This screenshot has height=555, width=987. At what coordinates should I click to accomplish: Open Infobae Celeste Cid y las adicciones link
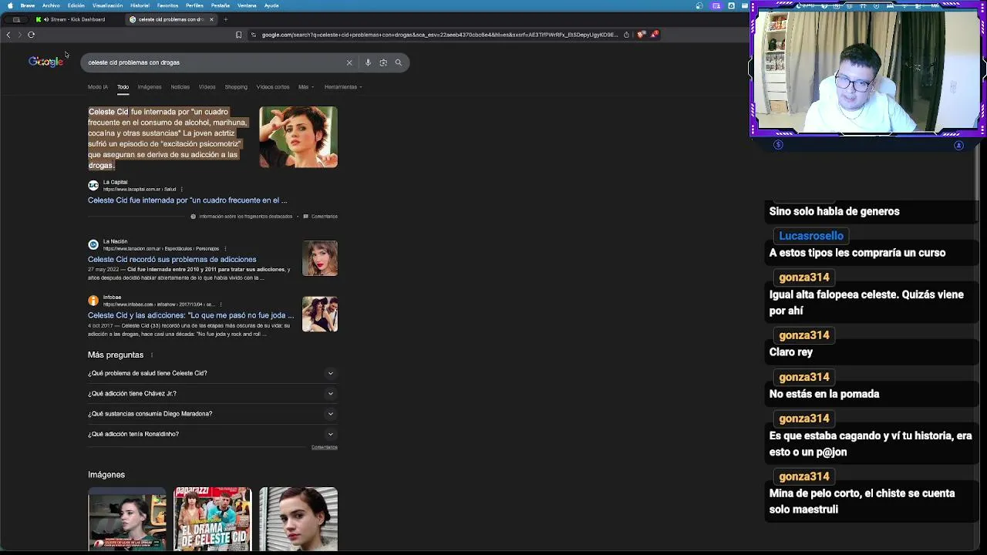click(x=190, y=315)
